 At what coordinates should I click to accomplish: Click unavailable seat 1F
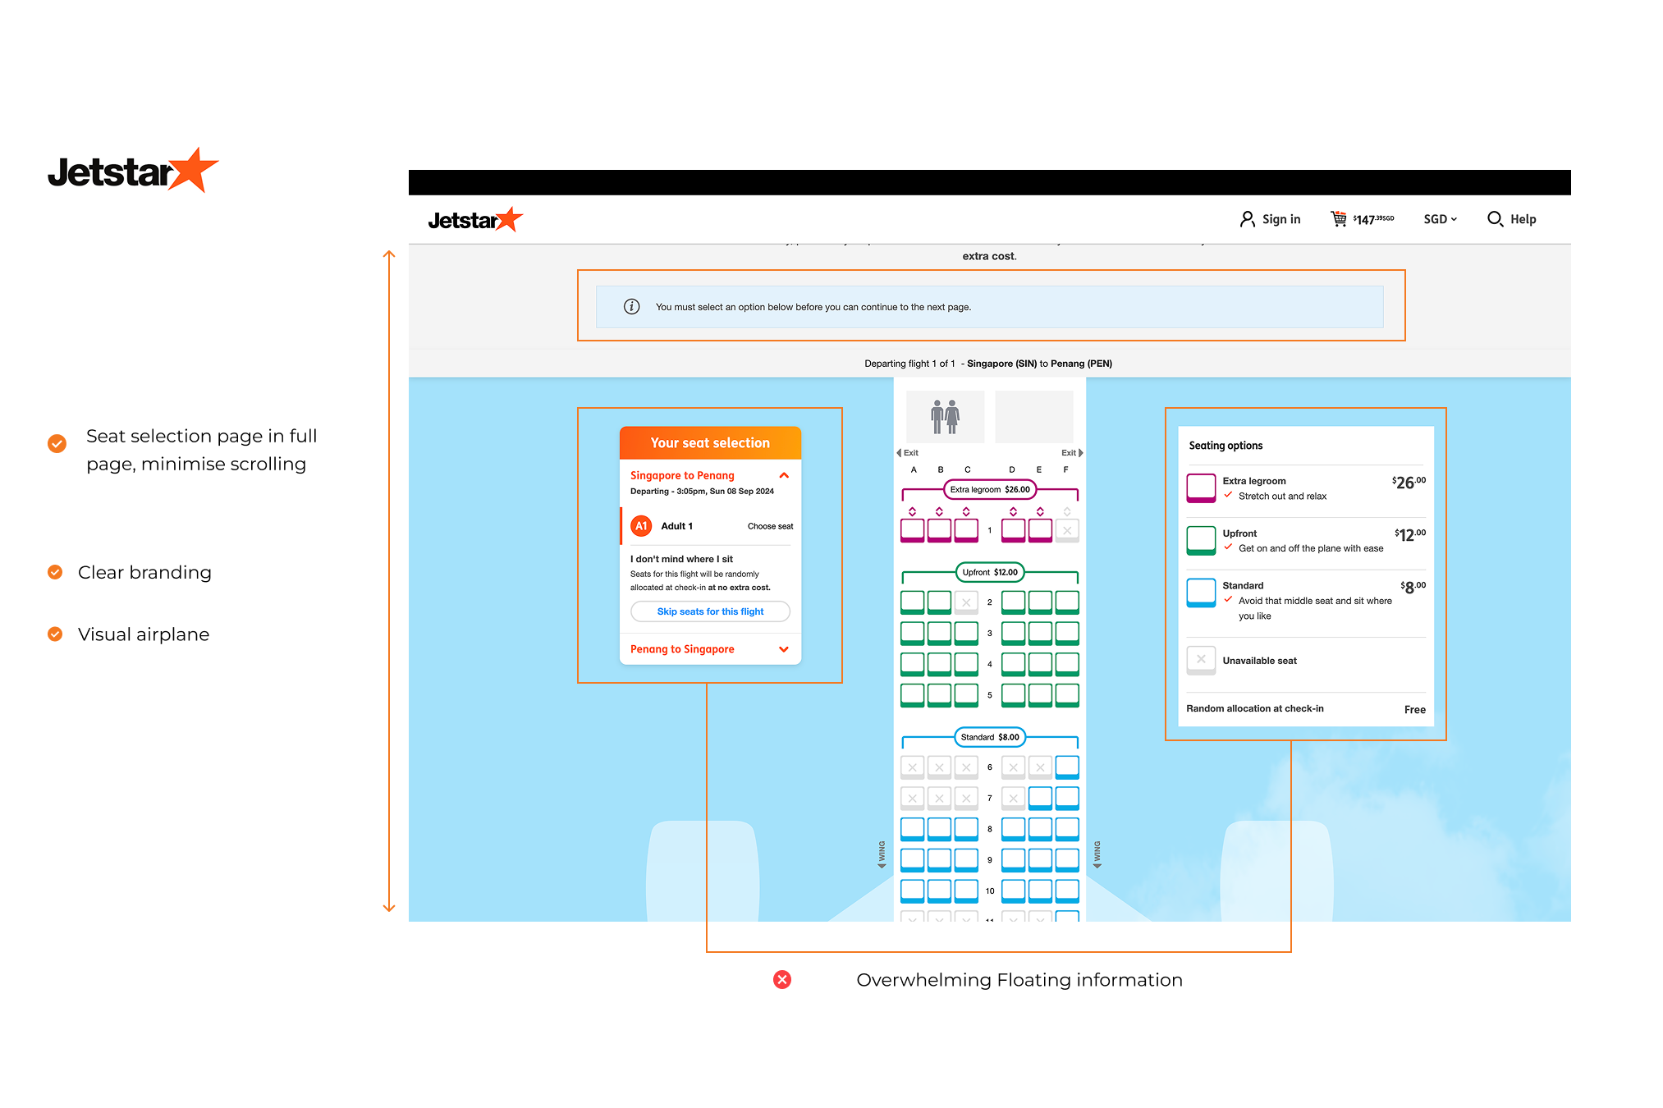tap(1067, 530)
